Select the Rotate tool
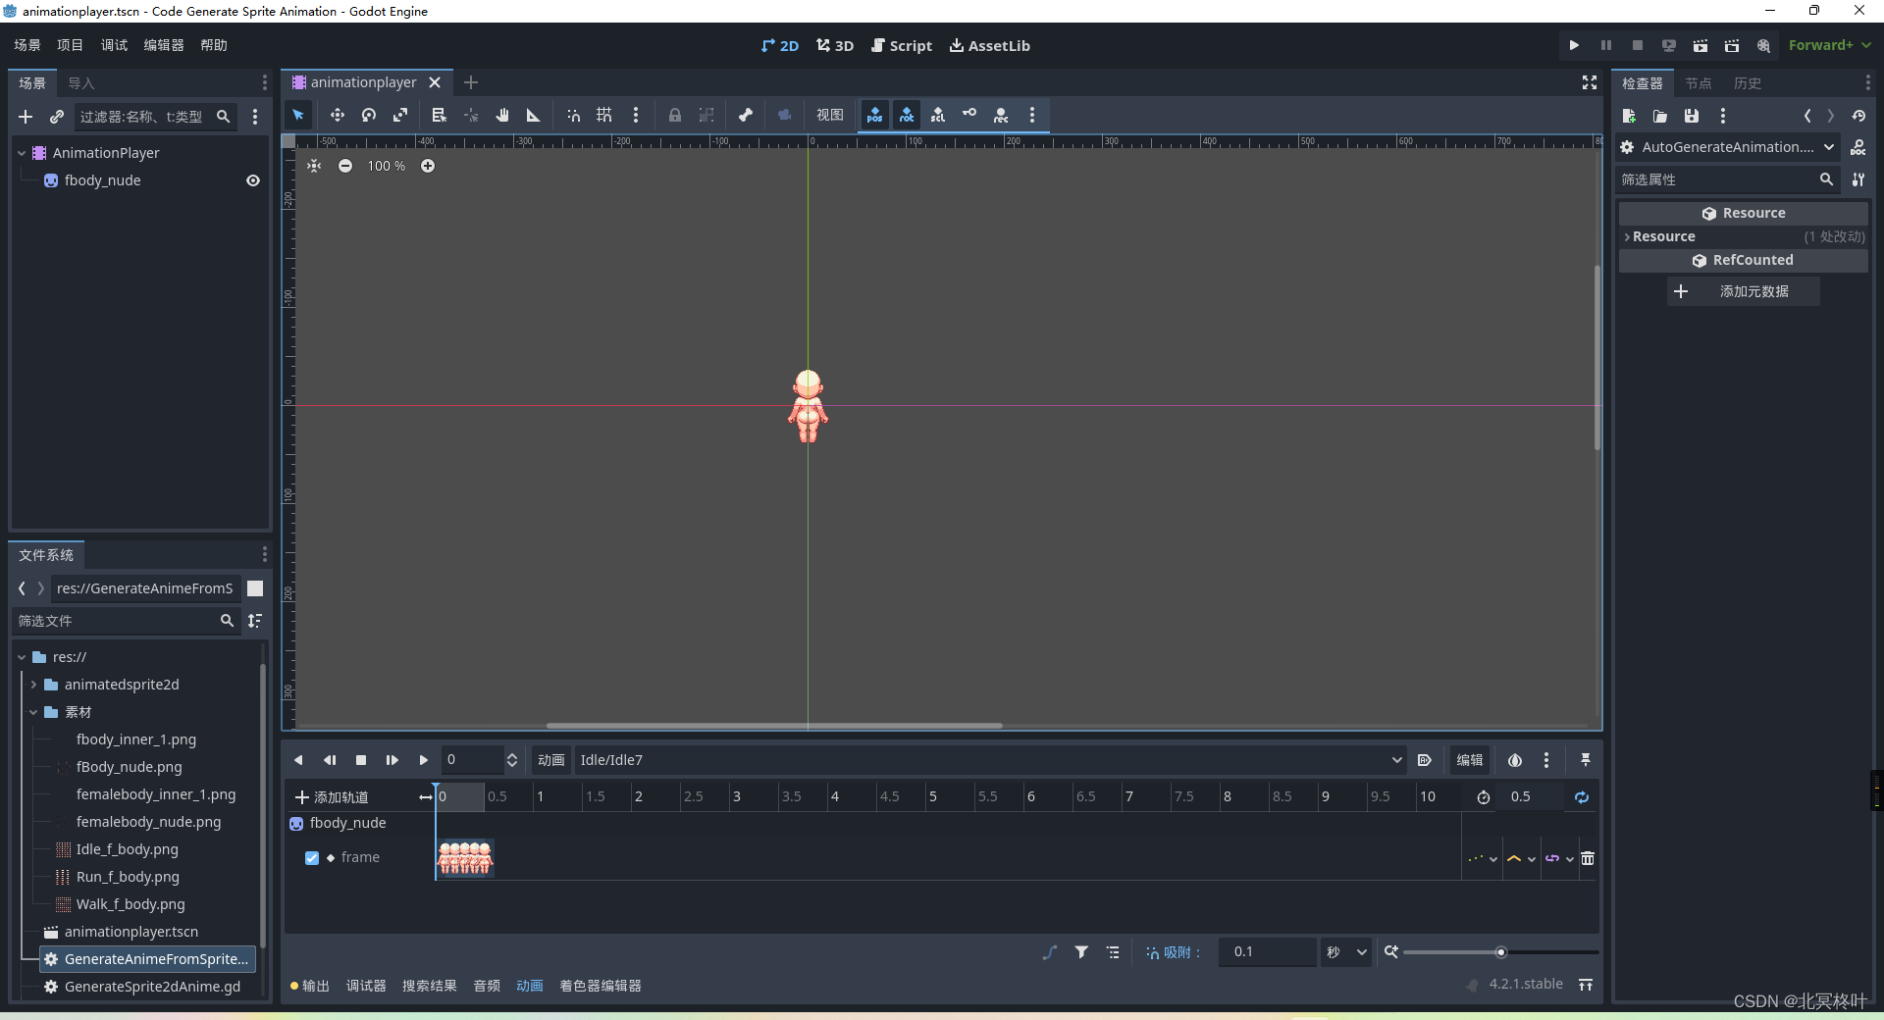This screenshot has width=1884, height=1020. [x=369, y=115]
